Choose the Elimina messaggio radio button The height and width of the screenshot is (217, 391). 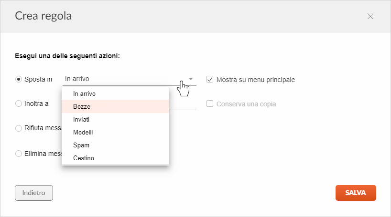[x=19, y=154]
